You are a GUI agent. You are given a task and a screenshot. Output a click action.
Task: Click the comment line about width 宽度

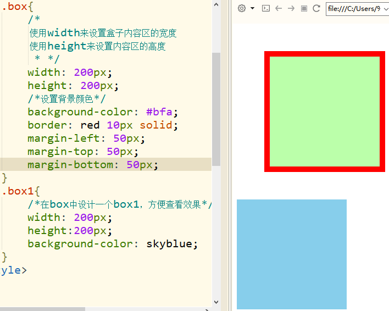pyautogui.click(x=103, y=33)
